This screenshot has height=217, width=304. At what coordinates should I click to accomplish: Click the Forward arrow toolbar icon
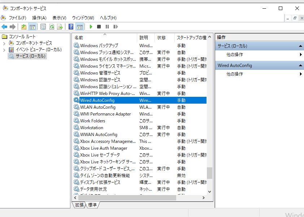(x=13, y=27)
